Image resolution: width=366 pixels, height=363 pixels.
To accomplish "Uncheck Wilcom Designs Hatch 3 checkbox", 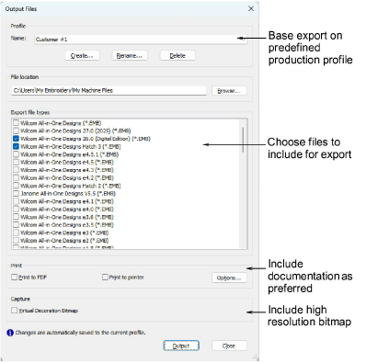I will [x=16, y=146].
